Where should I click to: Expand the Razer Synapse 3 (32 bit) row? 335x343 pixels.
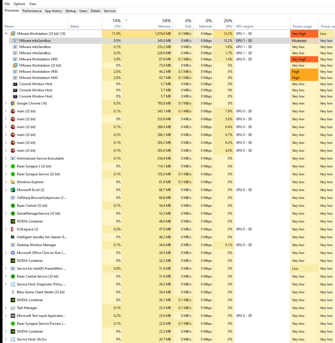pyautogui.click(x=6, y=166)
